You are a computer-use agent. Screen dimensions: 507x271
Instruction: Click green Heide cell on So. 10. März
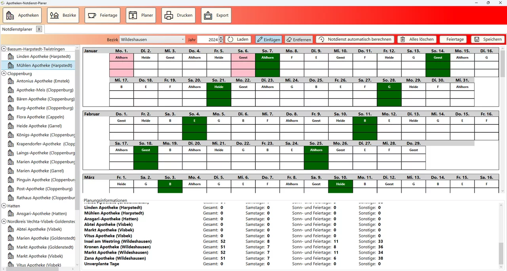[341, 184]
